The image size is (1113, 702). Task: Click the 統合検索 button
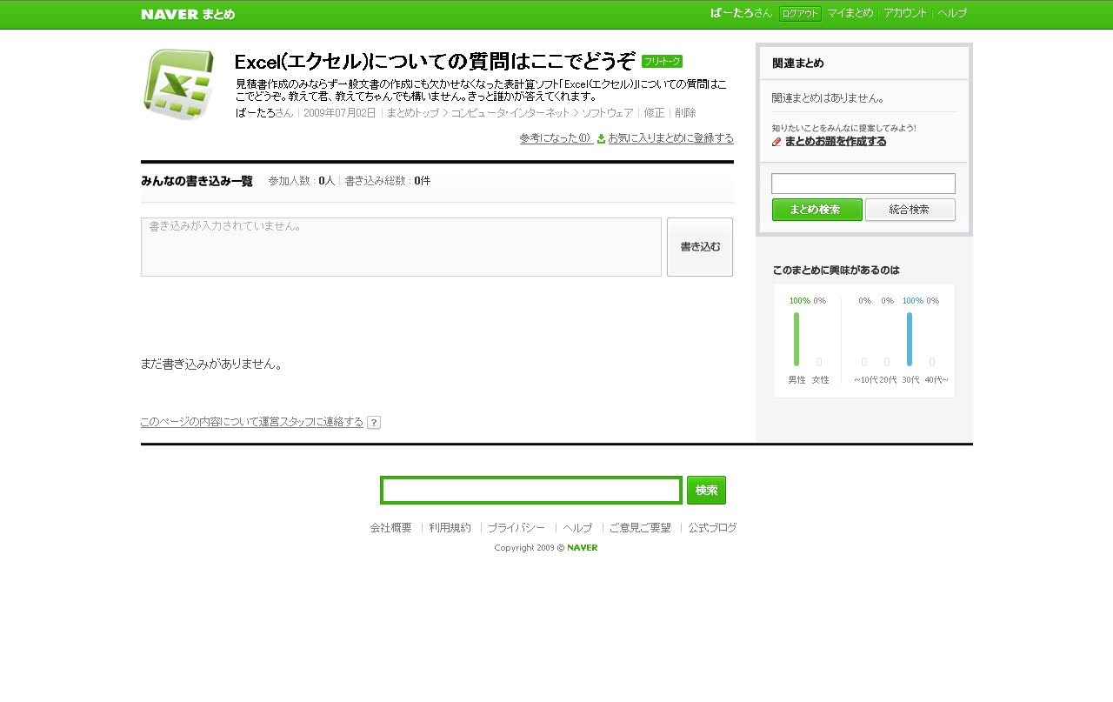910,210
